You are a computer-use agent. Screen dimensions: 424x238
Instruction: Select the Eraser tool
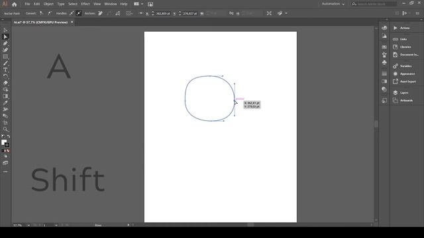pyautogui.click(x=5, y=83)
